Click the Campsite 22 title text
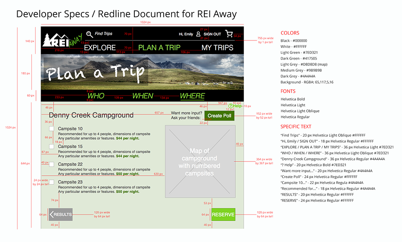402x242 pixels. pos(70,164)
